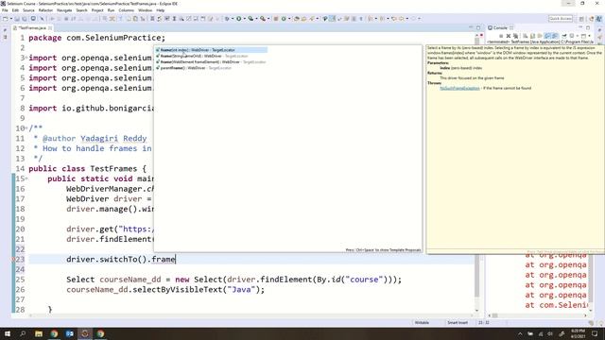Click the Remove Launch X icon in Console
This screenshot has width=605, height=340.
(x=509, y=36)
